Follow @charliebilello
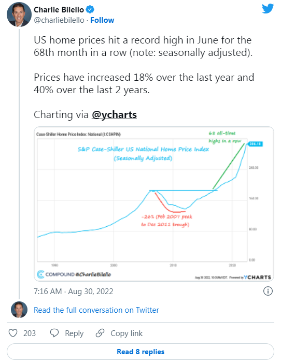281x364 pixels. coord(102,20)
